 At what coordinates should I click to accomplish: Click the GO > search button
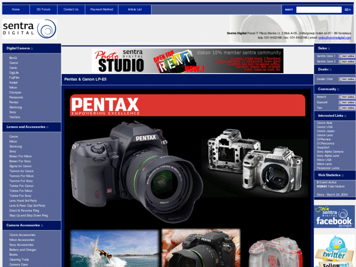pyautogui.click(x=348, y=9)
